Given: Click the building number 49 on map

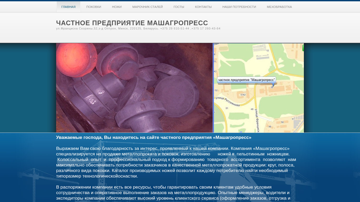Looking at the screenshot, I should tap(252, 109).
